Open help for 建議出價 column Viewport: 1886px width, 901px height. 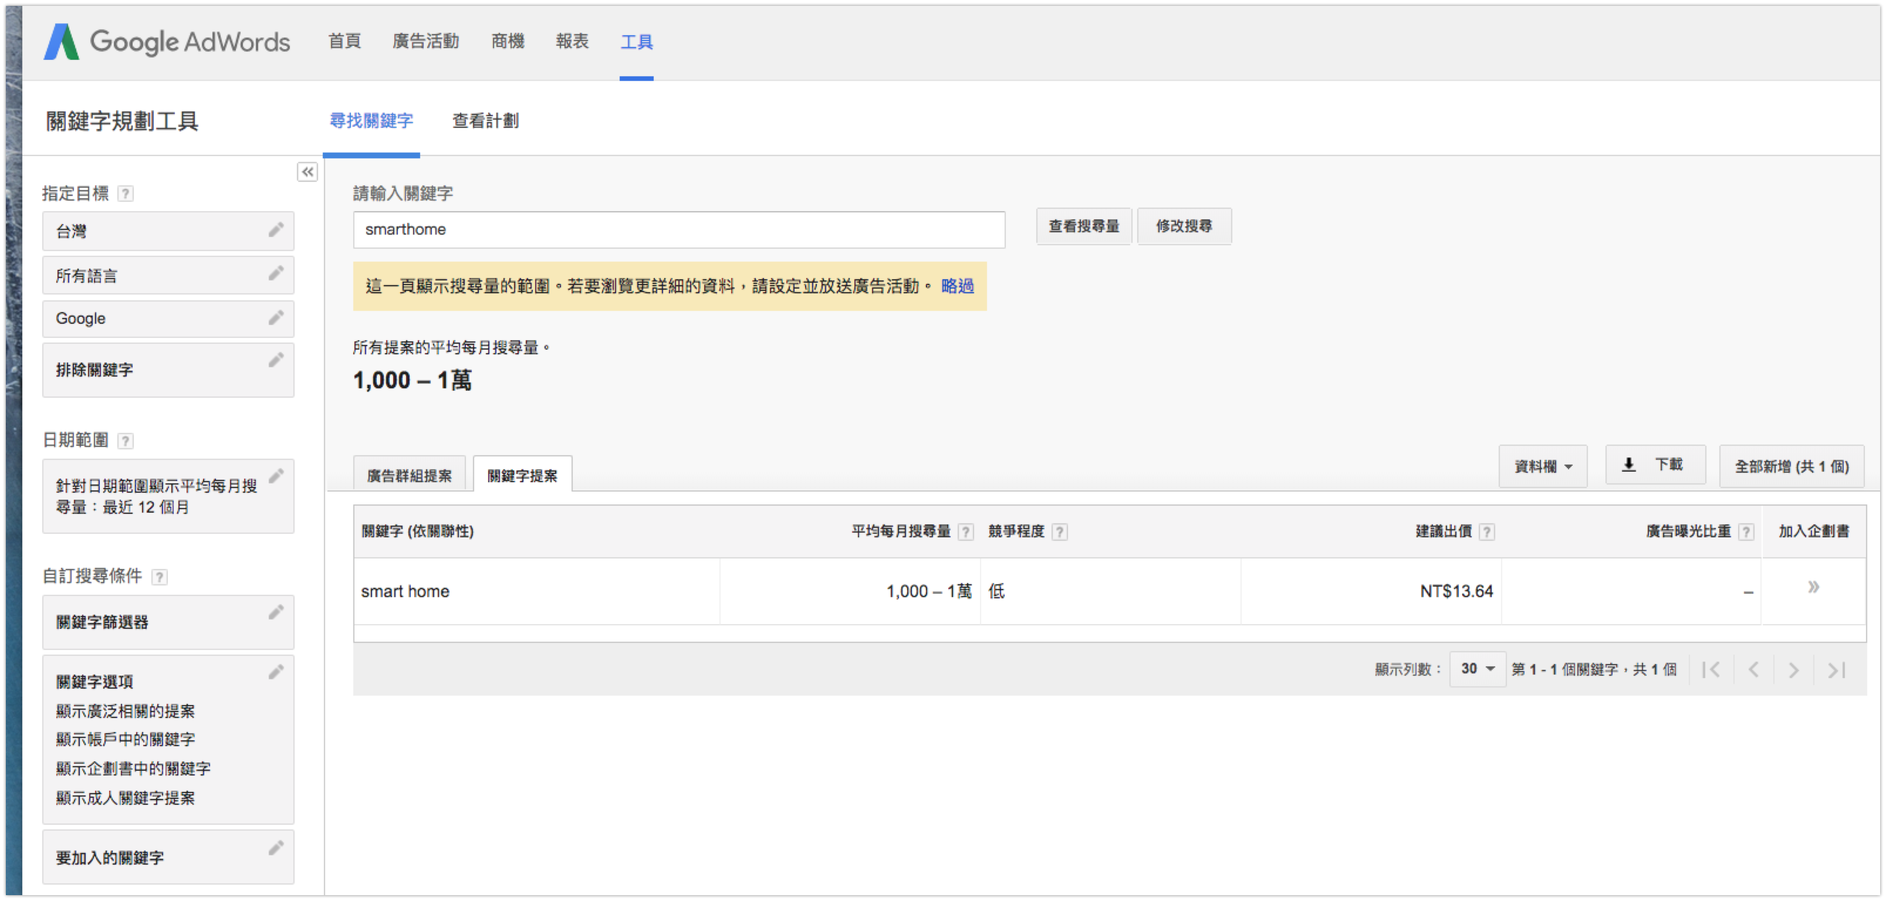pyautogui.click(x=1487, y=532)
